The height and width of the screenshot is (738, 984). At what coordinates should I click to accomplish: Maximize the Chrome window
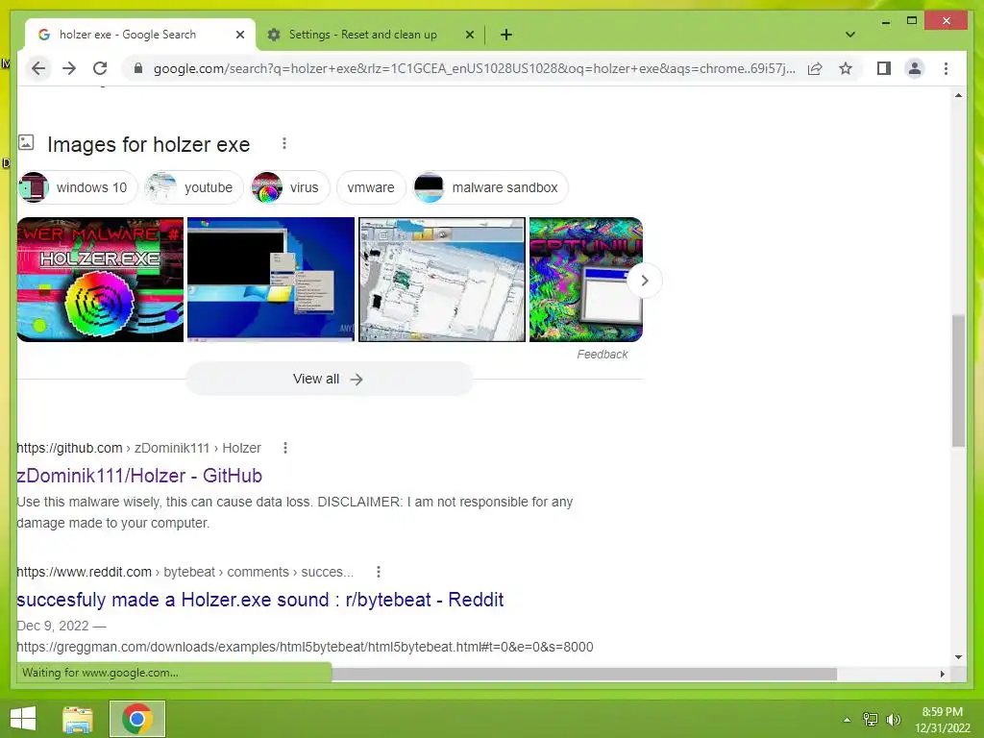click(912, 21)
